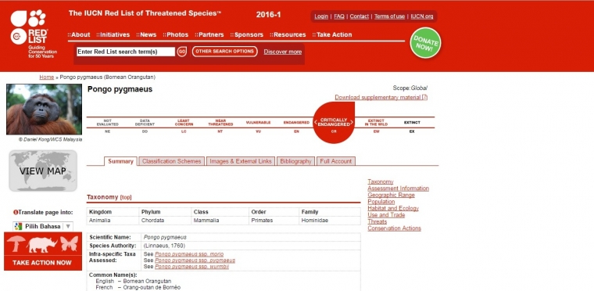
Task: Click the left arrow beside Critically Endangered
Action: (x=316, y=122)
